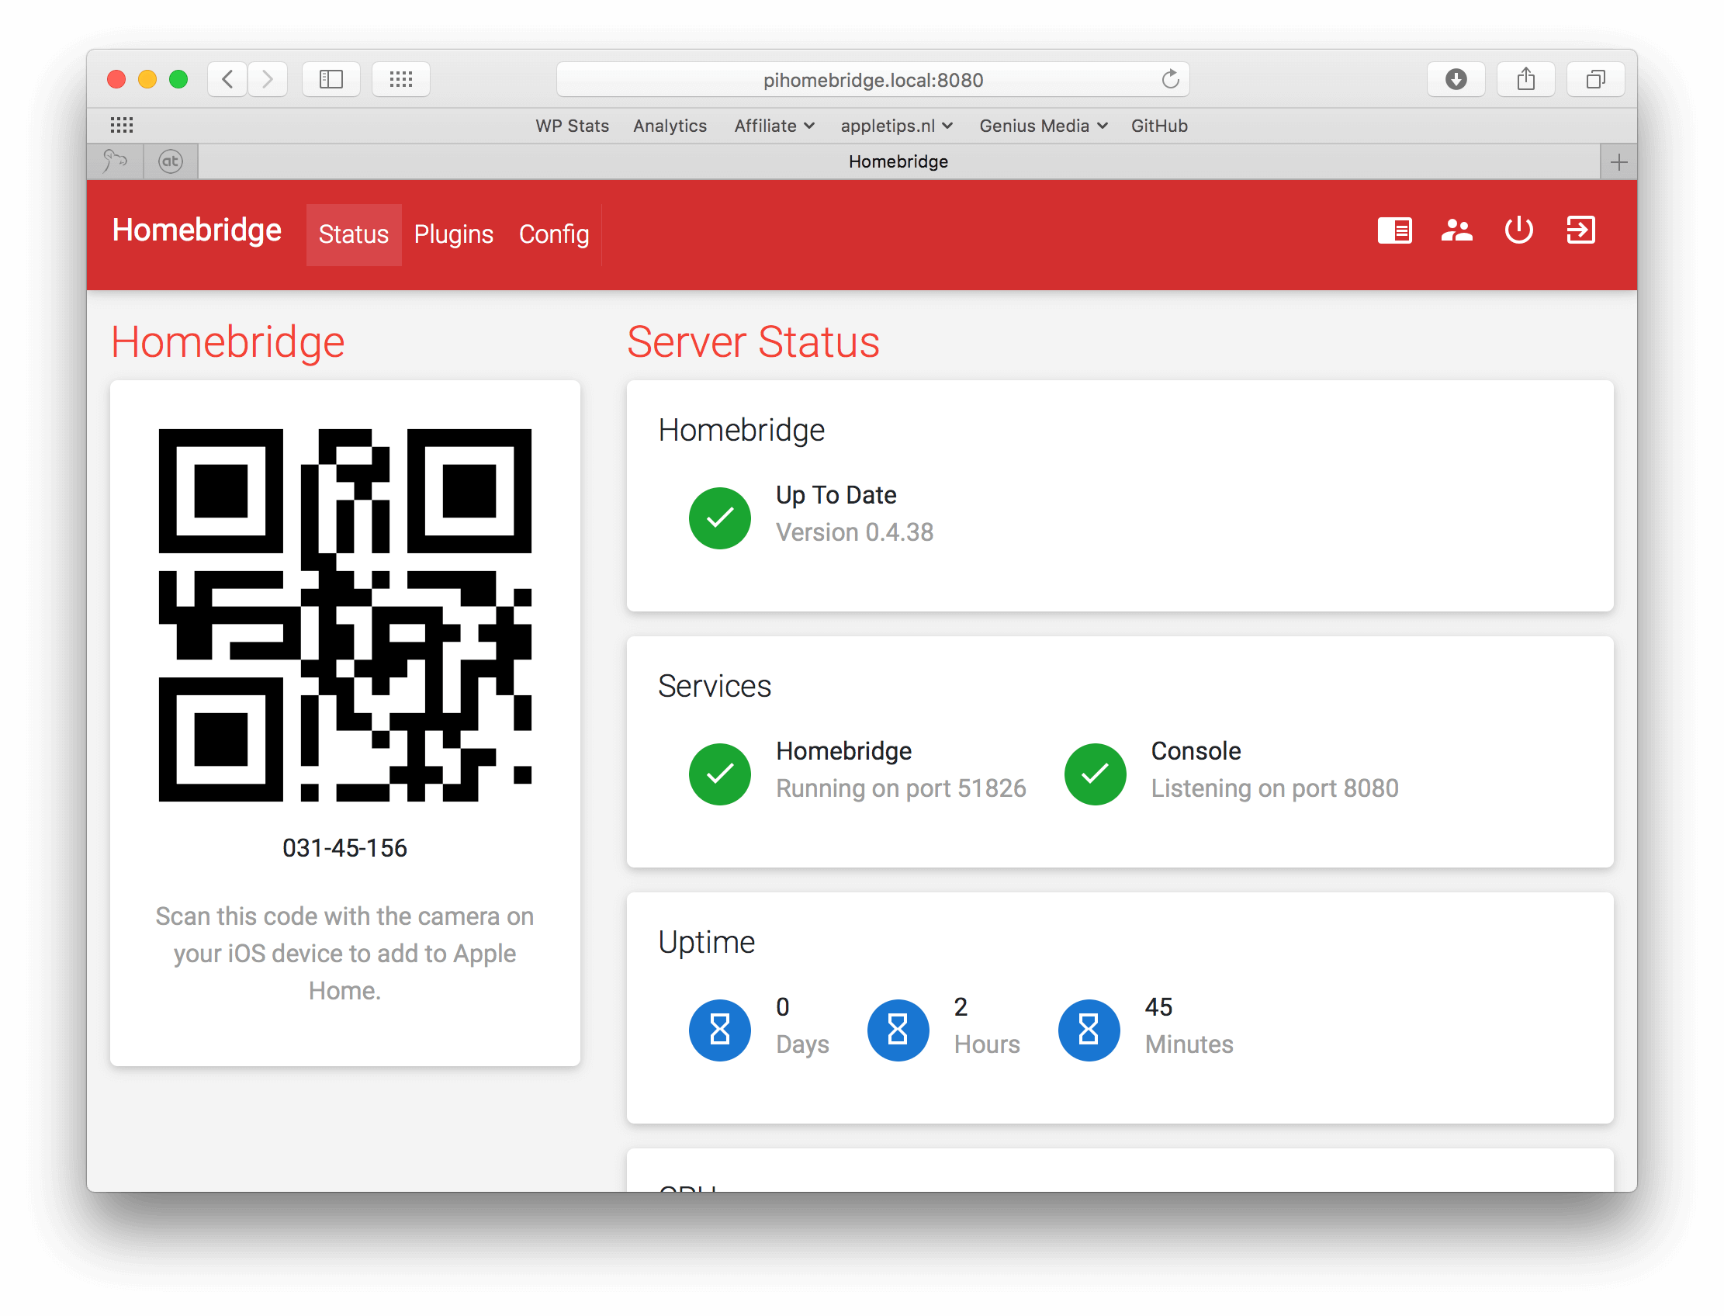Open the GitHub bookmark
1724x1316 pixels.
point(1159,126)
